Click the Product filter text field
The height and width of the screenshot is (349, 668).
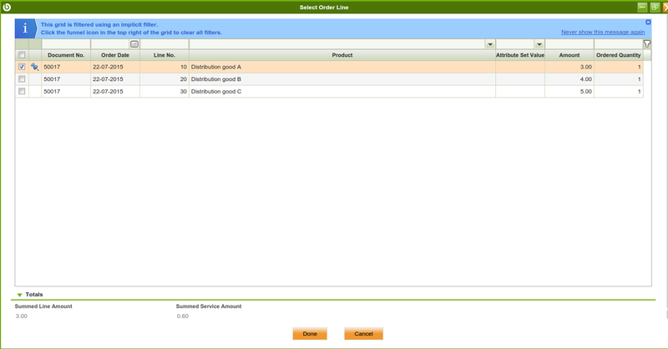tap(337, 44)
